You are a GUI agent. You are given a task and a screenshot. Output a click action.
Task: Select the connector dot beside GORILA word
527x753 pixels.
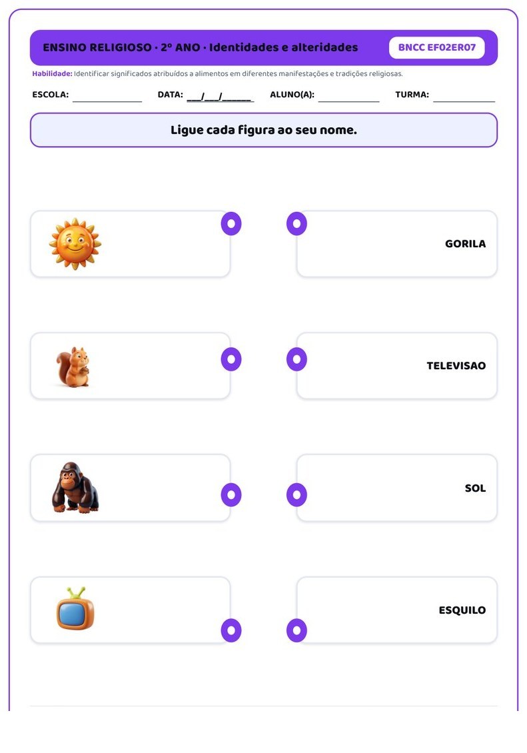pos(296,224)
